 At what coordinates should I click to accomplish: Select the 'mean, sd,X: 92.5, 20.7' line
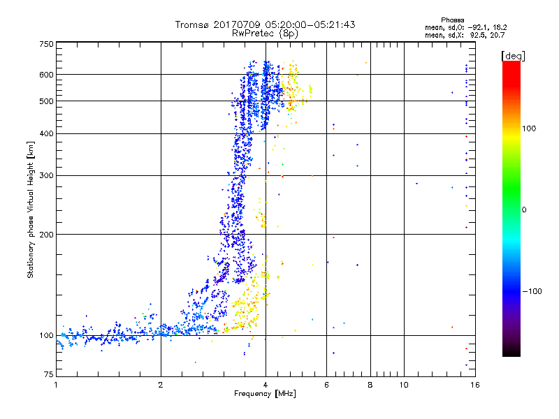465,35
